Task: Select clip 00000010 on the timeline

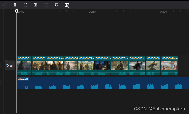Action: pos(169,65)
